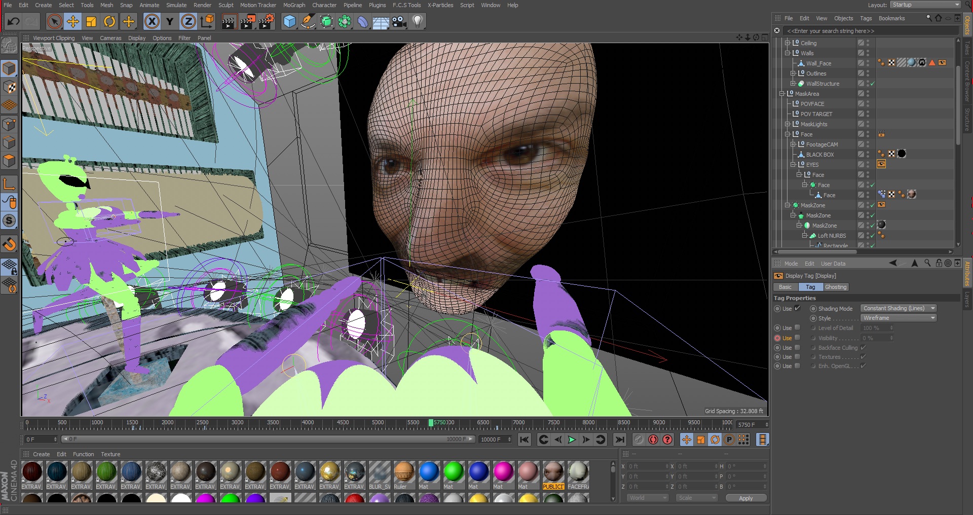This screenshot has height=515, width=973.
Task: Select the Rotate tool
Action: click(109, 21)
